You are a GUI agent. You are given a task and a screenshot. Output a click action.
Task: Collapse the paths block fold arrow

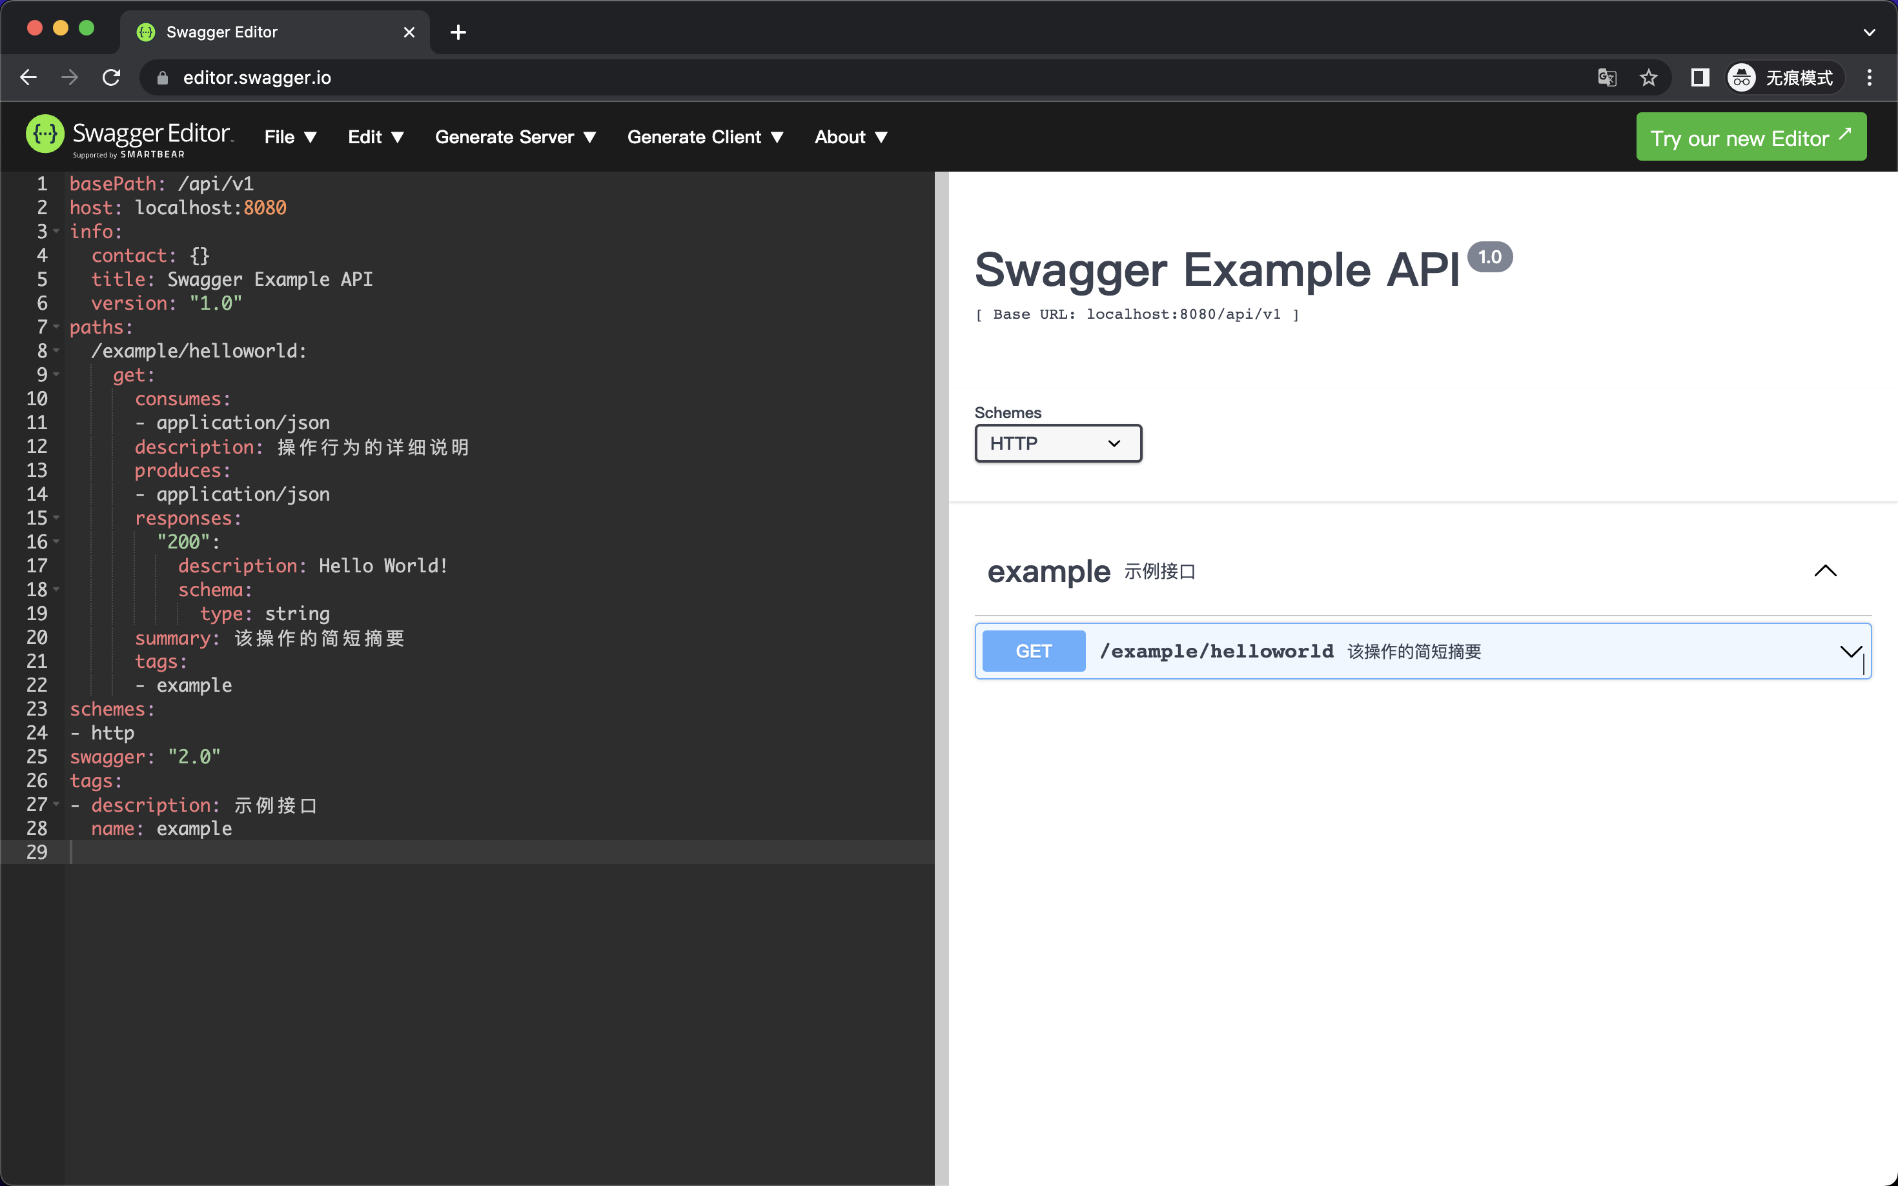pos(56,327)
